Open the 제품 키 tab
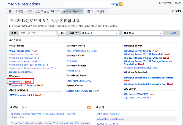 point(89,11)
